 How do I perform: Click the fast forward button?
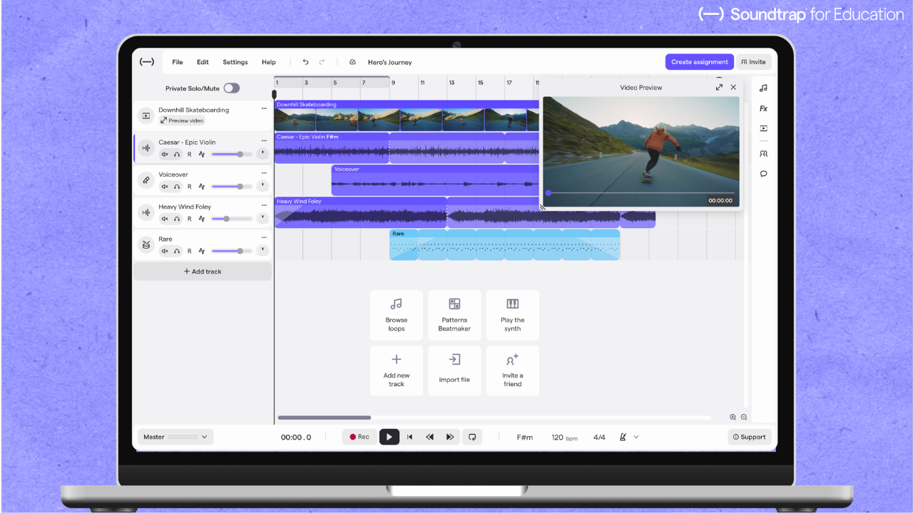[450, 437]
